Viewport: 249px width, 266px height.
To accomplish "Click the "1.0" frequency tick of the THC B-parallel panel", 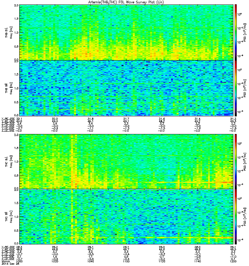I will coord(16,217).
